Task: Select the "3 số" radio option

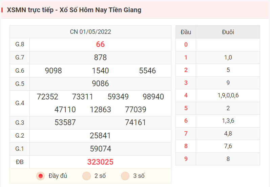Action: (125, 176)
